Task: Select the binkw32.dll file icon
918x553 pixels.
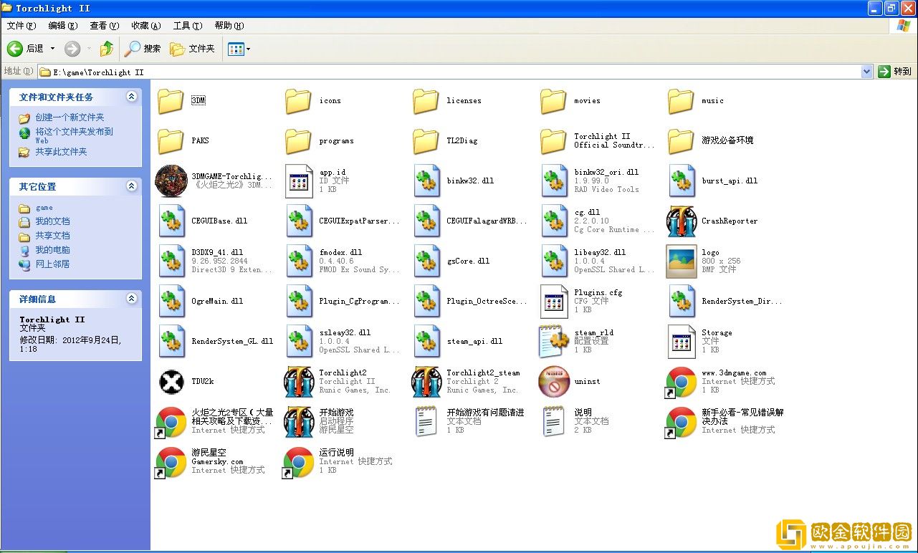Action: (426, 181)
